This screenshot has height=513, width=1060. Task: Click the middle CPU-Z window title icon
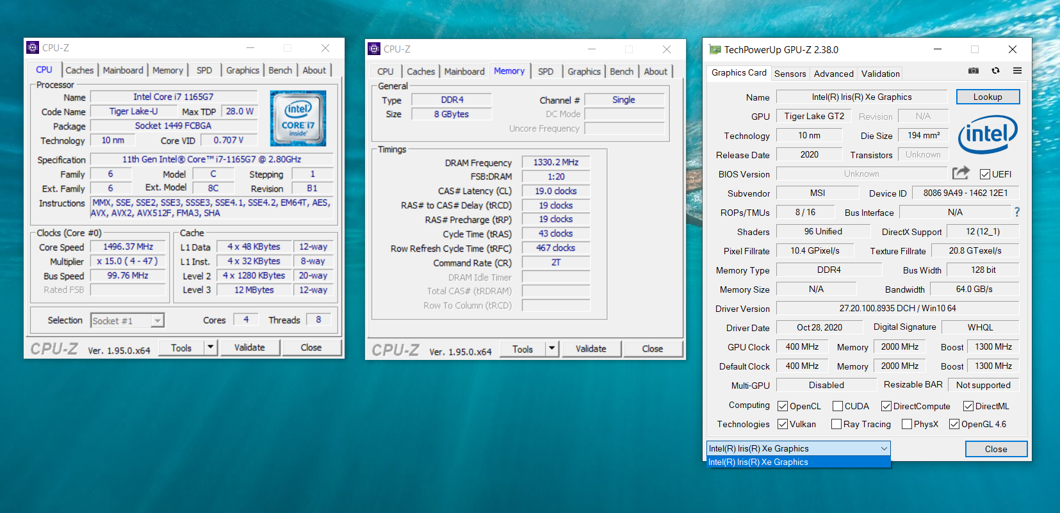374,49
